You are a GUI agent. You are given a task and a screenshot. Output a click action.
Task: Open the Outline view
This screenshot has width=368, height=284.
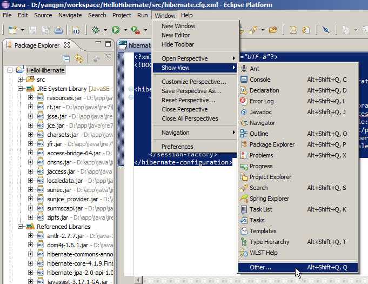[298, 134]
